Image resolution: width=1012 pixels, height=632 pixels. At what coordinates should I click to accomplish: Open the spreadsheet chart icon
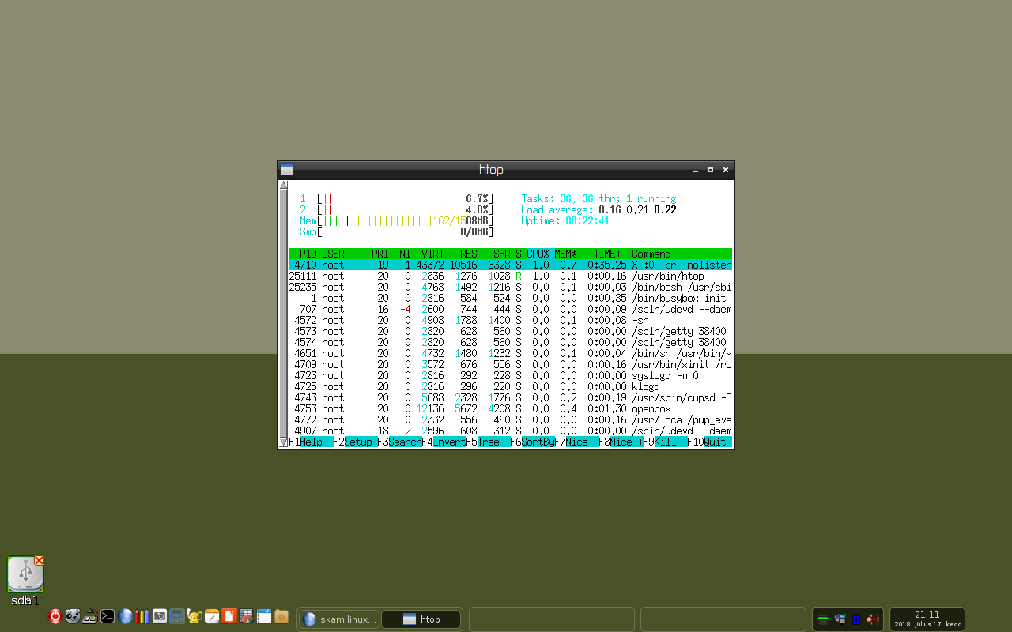[x=247, y=616]
